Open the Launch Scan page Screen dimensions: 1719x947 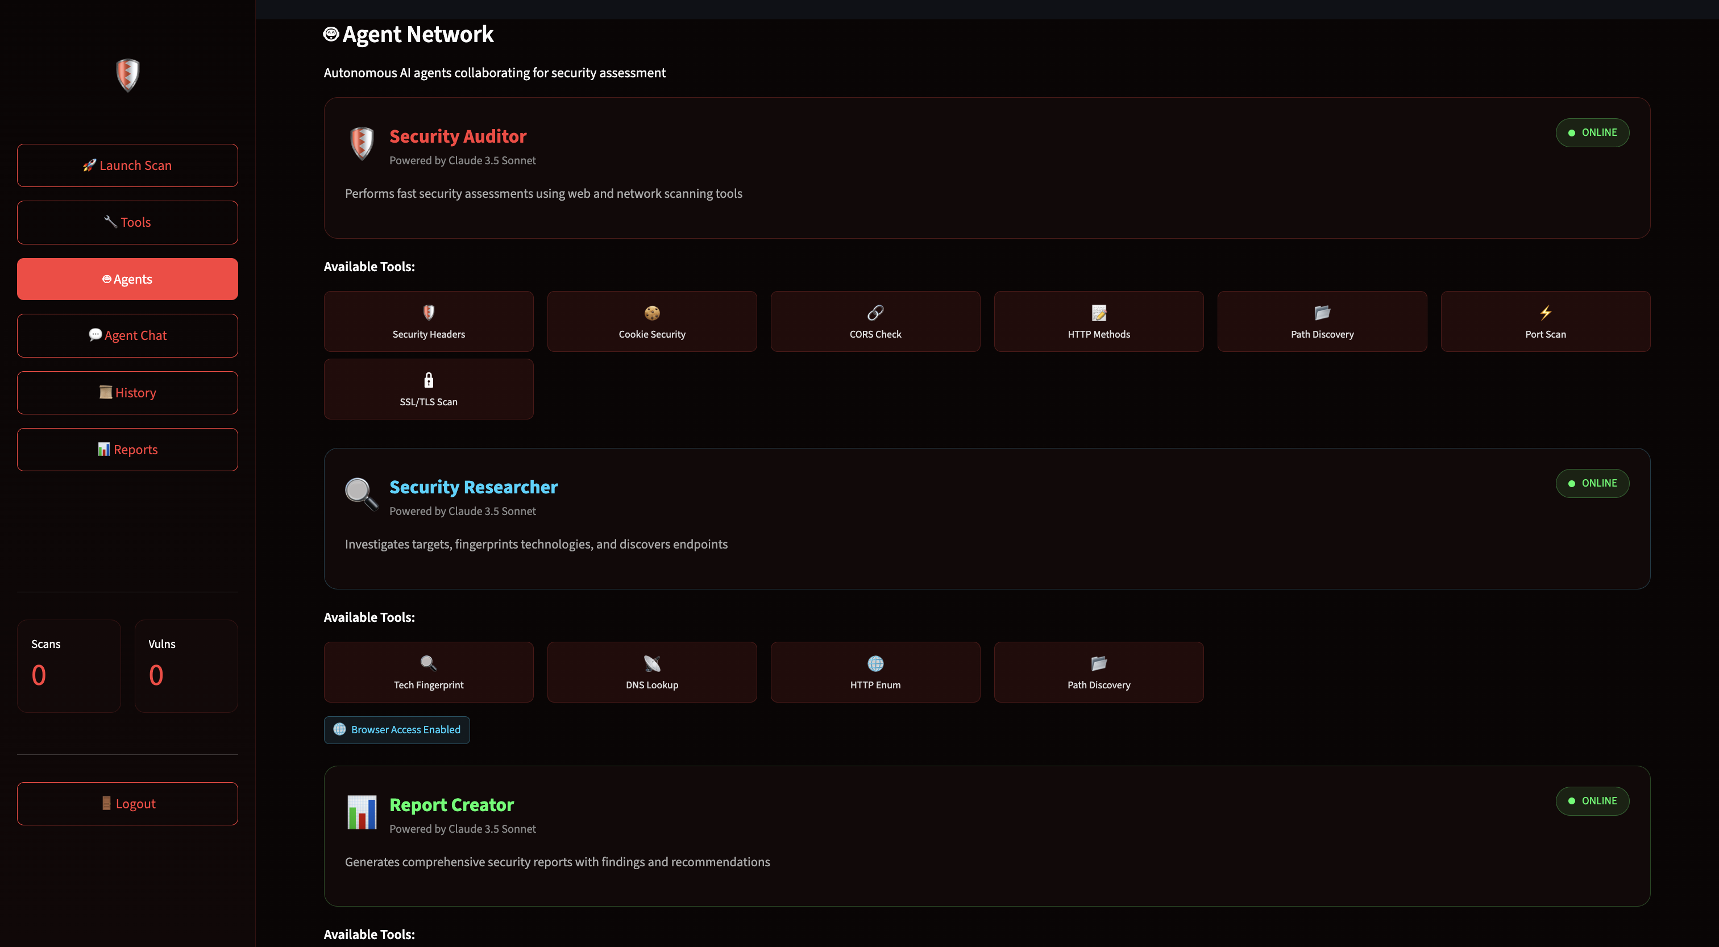127,165
